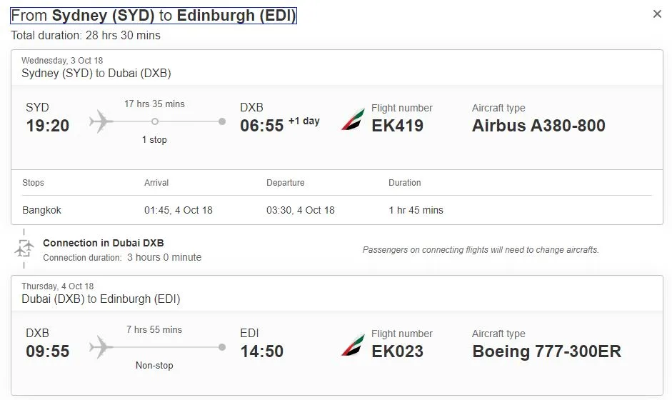Click the '1 stop' label
The image size is (672, 400).
pos(154,140)
